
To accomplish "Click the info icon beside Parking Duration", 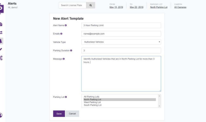I will (71, 50).
